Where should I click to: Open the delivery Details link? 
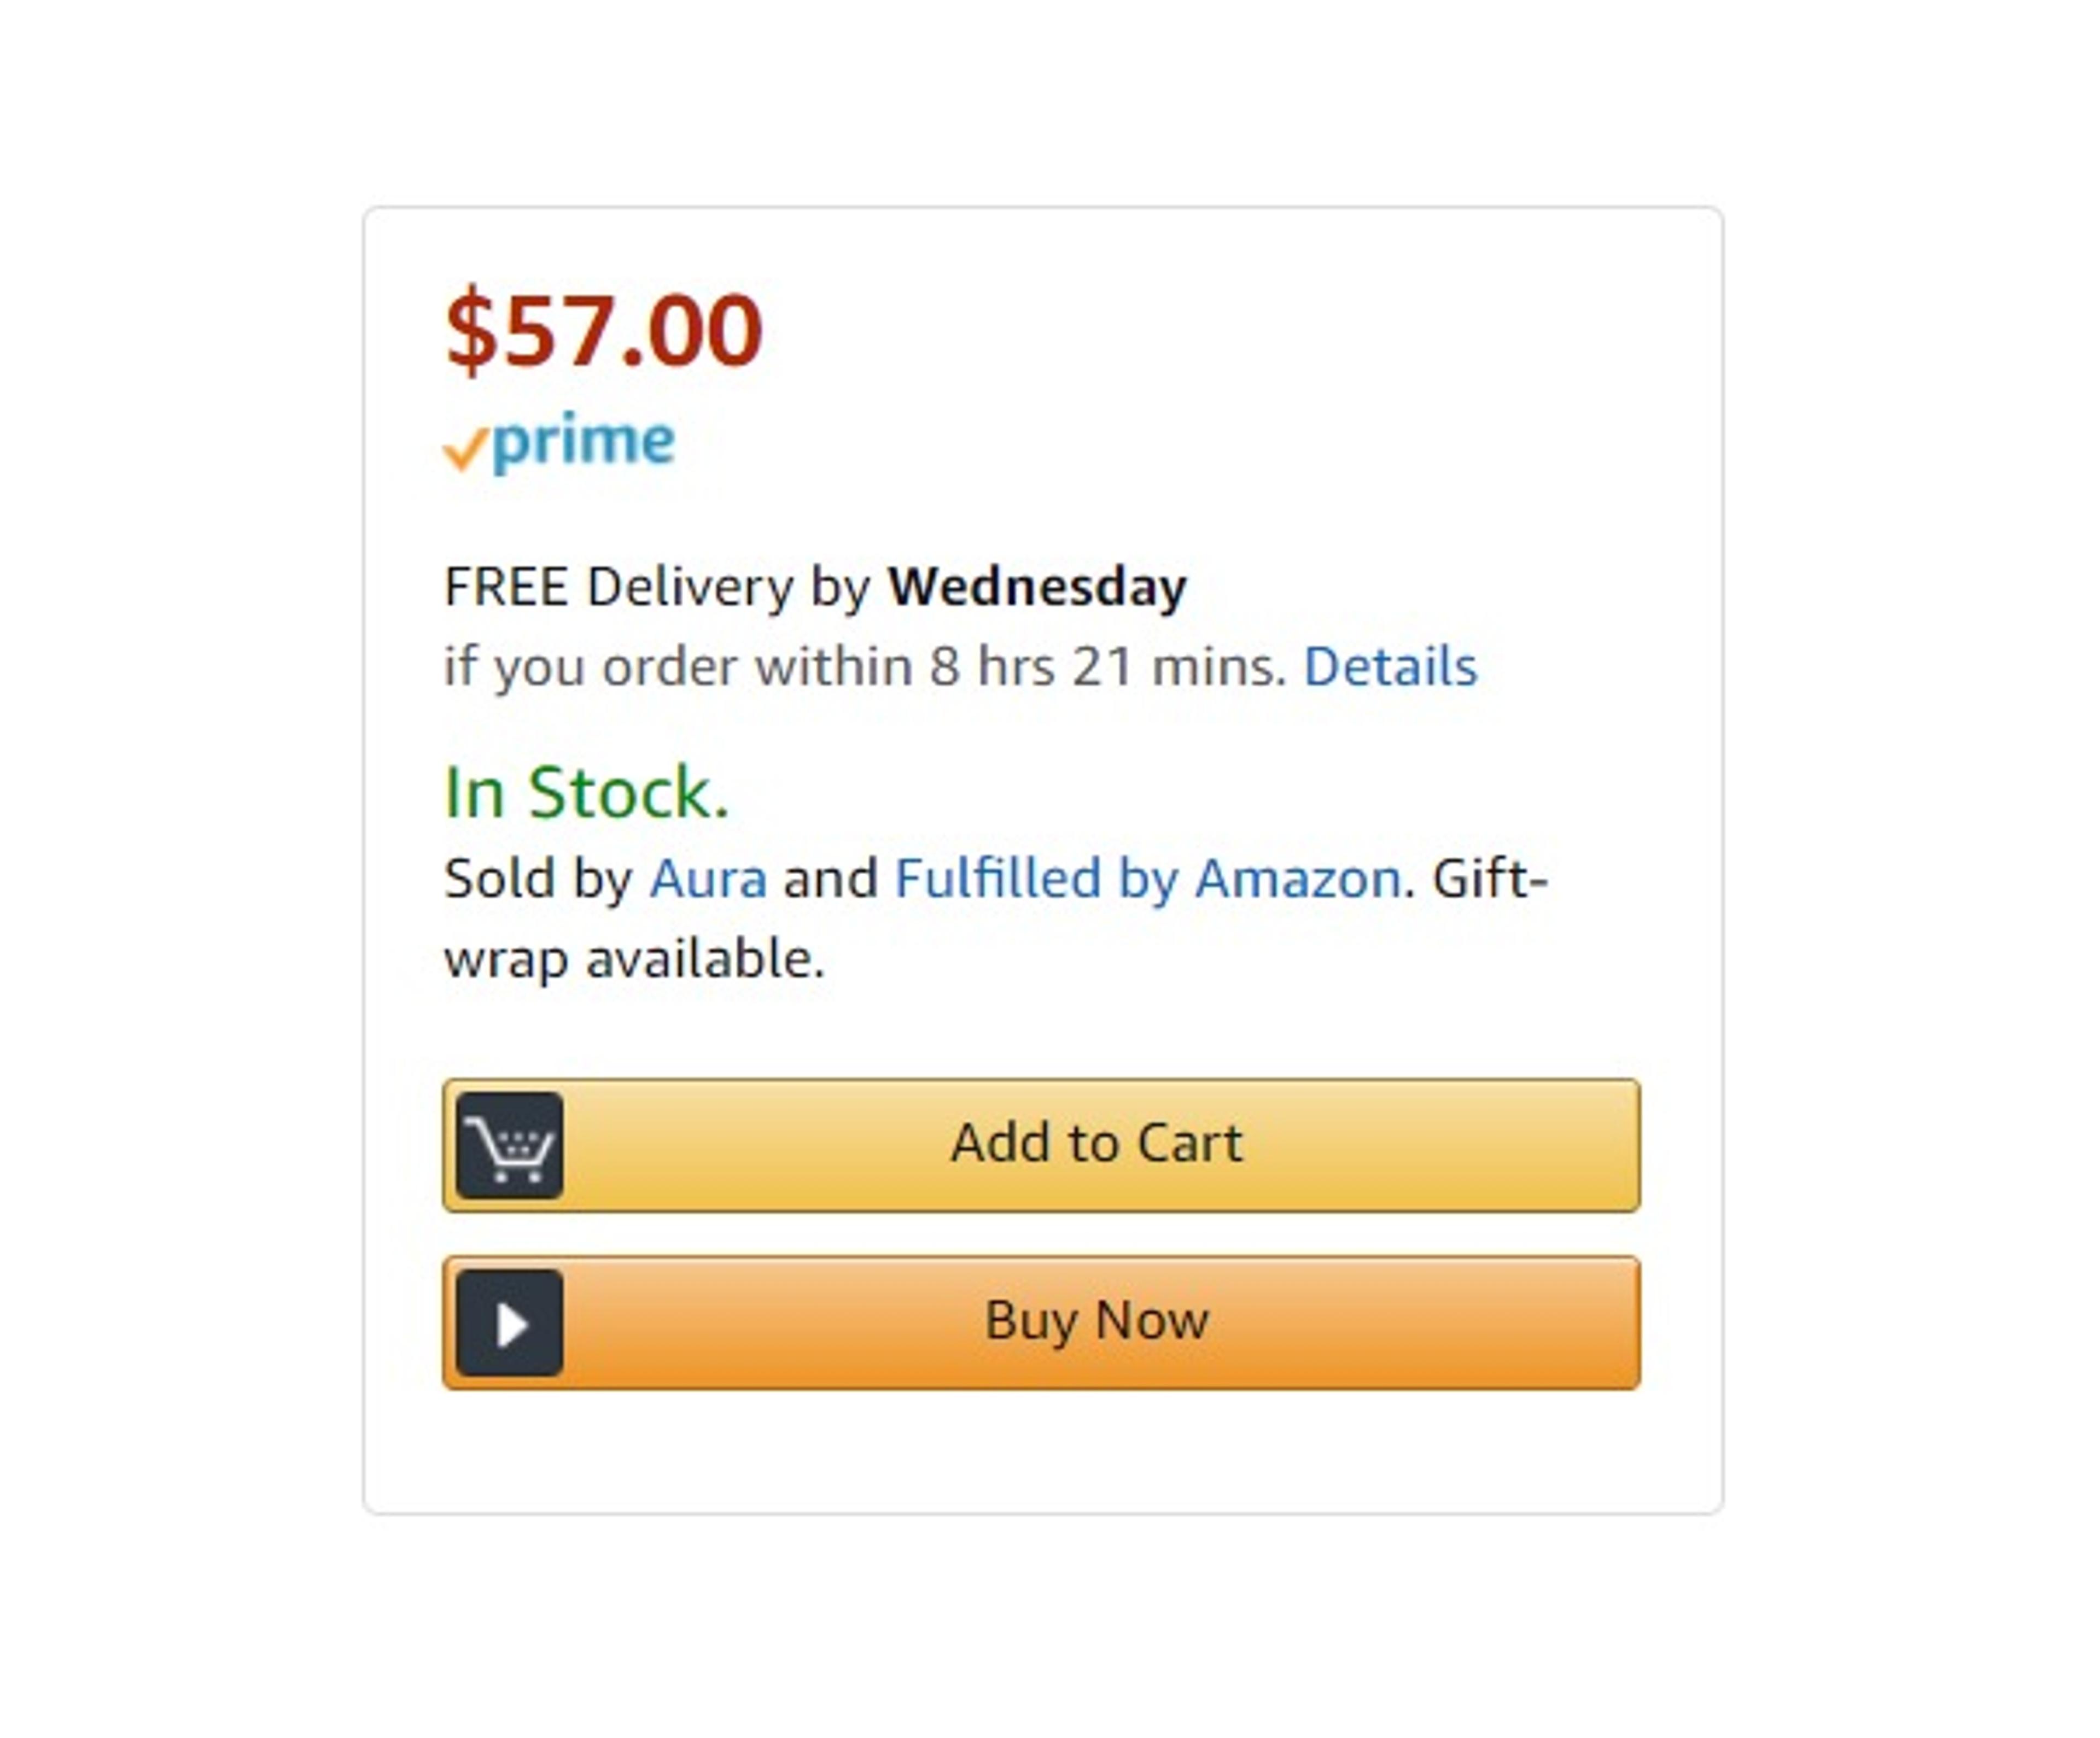tap(1391, 666)
